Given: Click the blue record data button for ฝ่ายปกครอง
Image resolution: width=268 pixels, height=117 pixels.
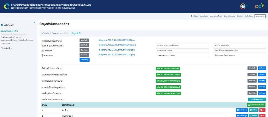Looking at the screenshot, I should 242,116.
